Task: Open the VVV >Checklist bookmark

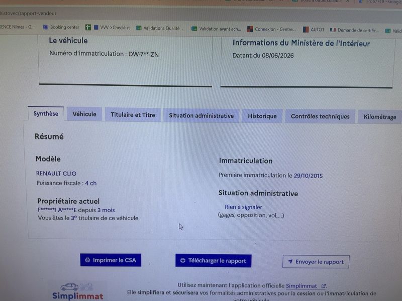Action: 112,28
